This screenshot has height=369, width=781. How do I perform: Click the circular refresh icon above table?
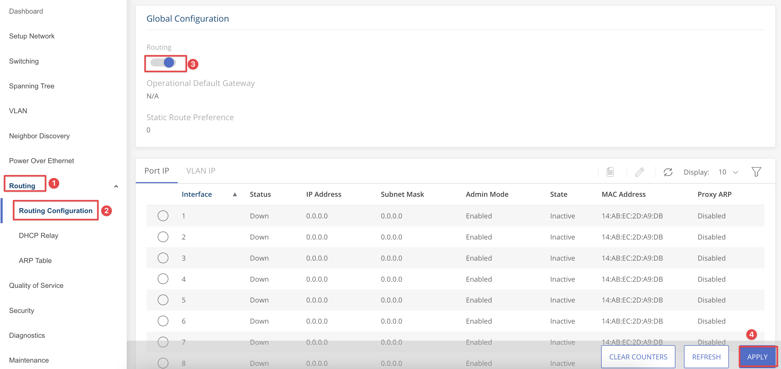coord(668,172)
